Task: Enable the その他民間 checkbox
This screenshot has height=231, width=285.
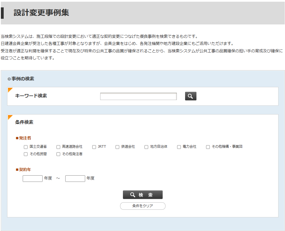Action: click(26, 154)
